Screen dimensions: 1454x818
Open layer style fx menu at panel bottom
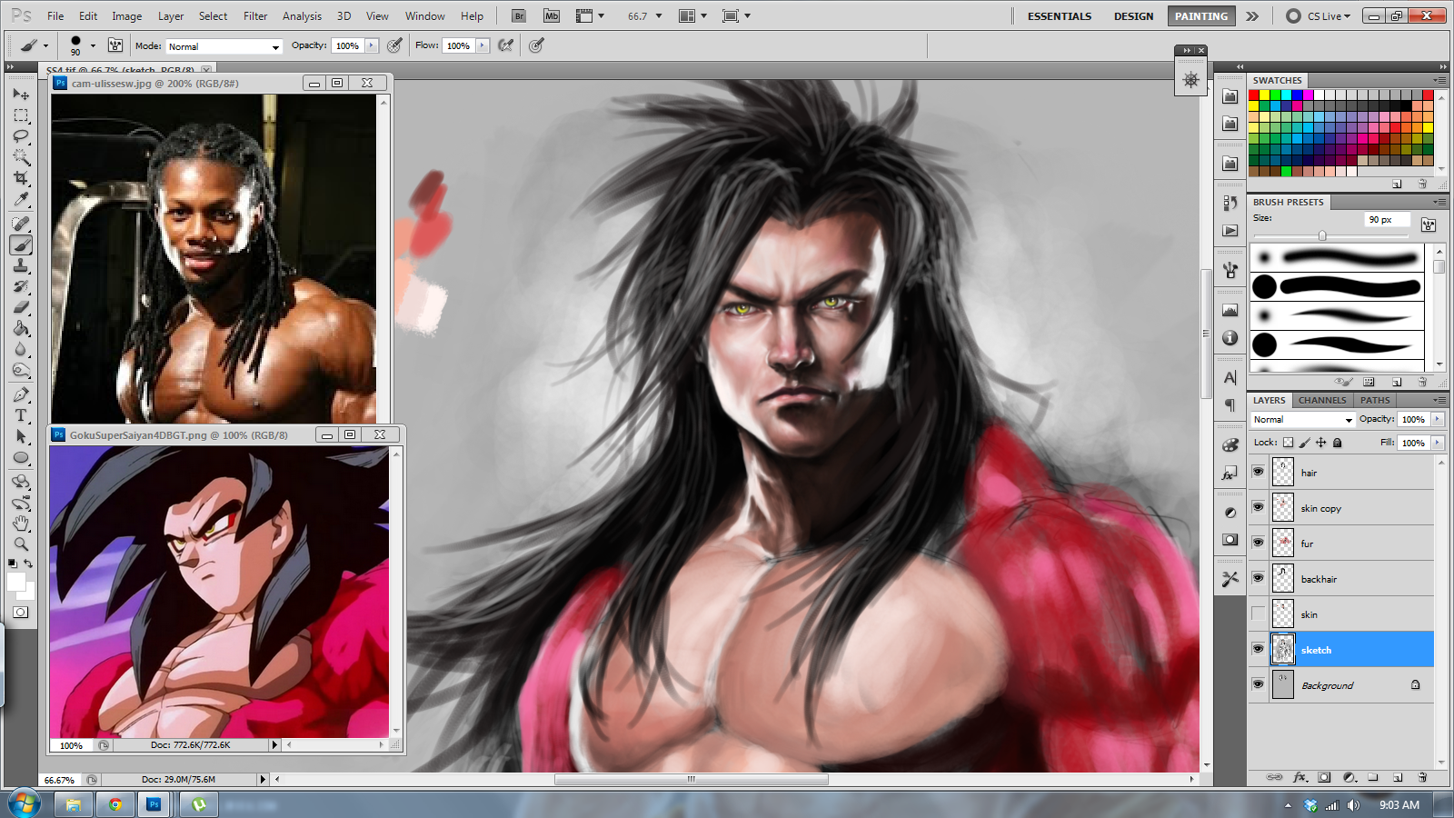[x=1300, y=777]
